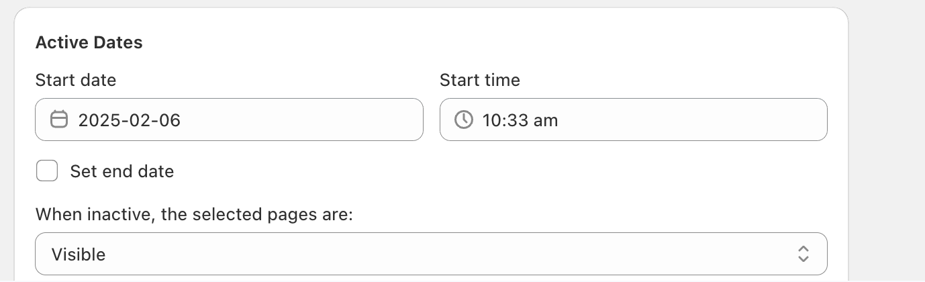Screen dimensions: 925x282
Task: Click the 10:33 am time value
Action: pos(520,120)
